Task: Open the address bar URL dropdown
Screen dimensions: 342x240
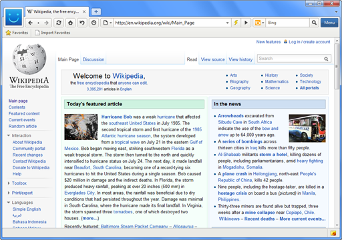Action: coord(227,23)
